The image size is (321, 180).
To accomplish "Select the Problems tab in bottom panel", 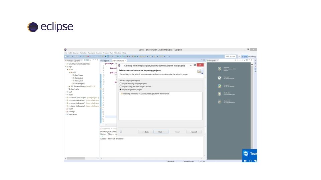I will [x=105, y=129].
